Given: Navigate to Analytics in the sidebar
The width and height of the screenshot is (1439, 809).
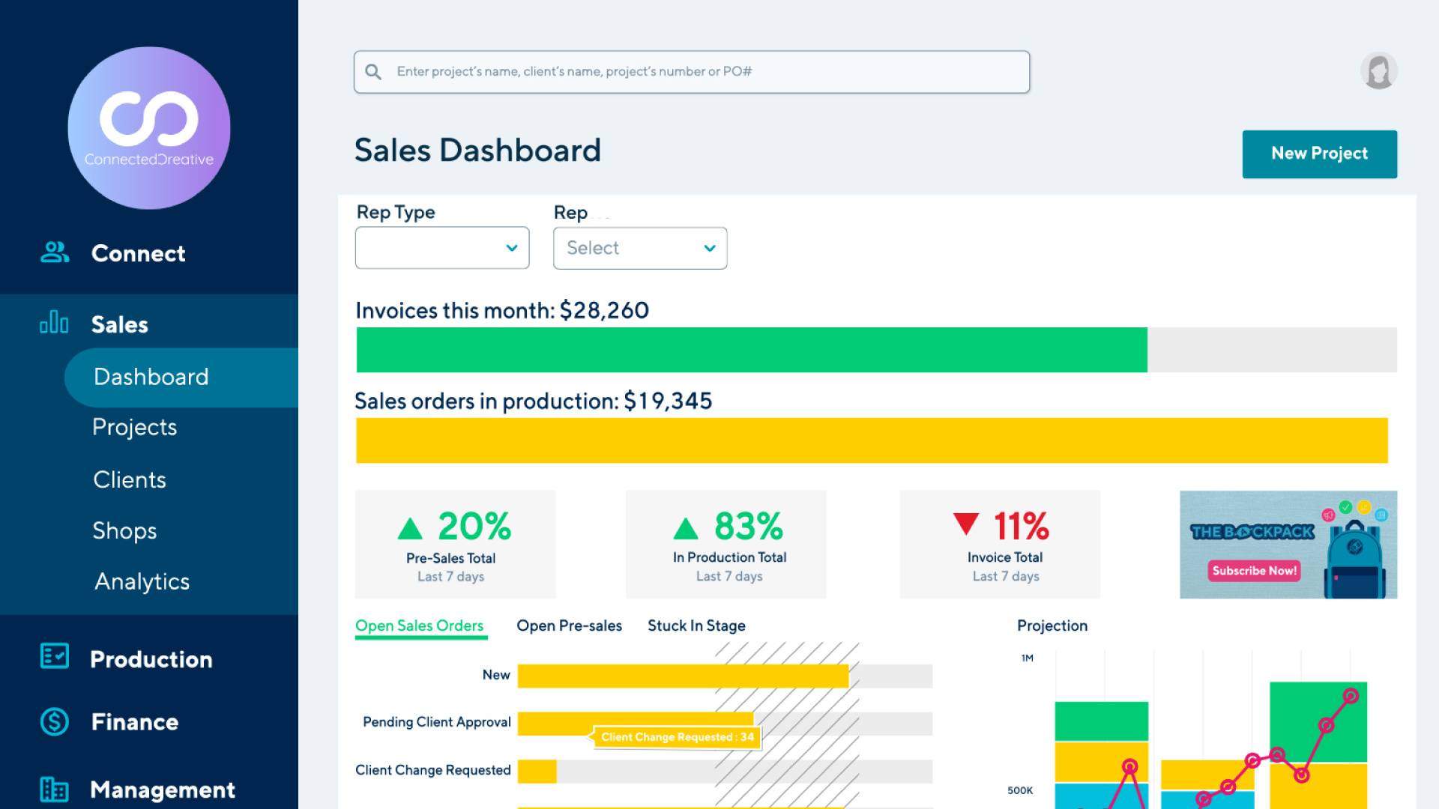Looking at the screenshot, I should (x=141, y=581).
